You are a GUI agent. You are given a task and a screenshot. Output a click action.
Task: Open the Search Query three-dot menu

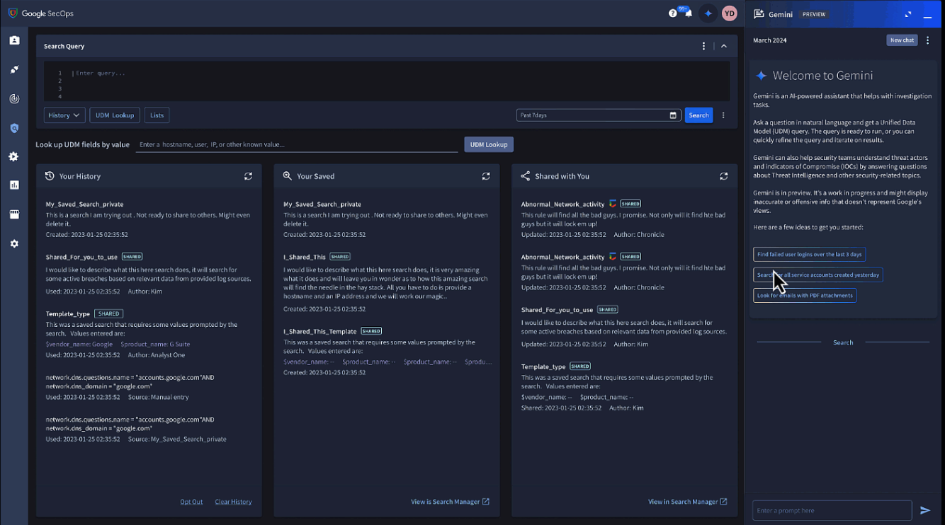[x=703, y=45]
